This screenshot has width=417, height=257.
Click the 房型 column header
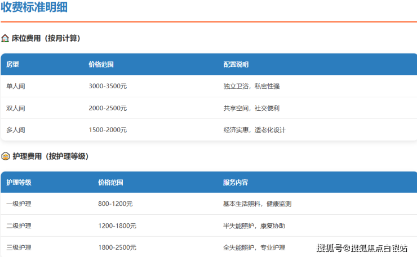click(x=12, y=65)
